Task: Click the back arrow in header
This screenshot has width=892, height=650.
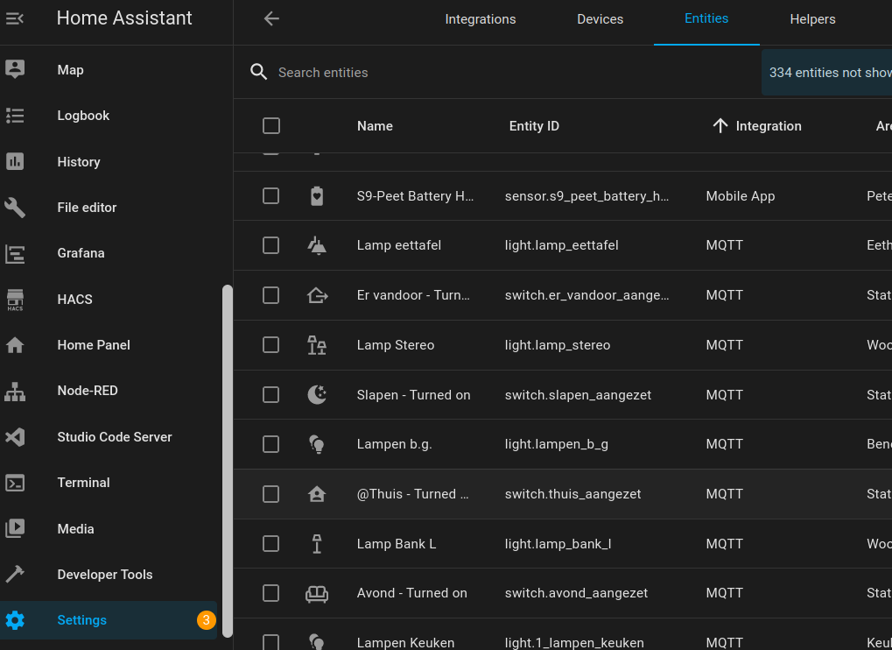Action: (271, 18)
